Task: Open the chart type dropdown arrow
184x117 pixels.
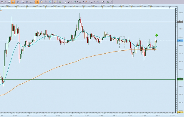Action: pyautogui.click(x=5, y=2)
